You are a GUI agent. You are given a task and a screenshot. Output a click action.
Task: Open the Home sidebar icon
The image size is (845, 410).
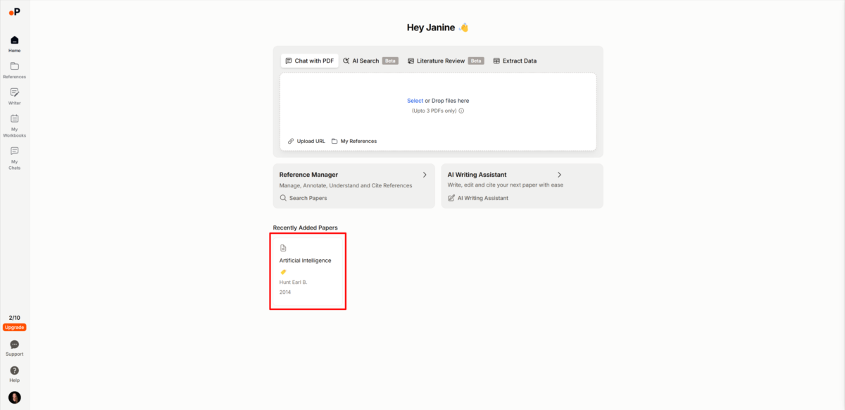pyautogui.click(x=15, y=40)
